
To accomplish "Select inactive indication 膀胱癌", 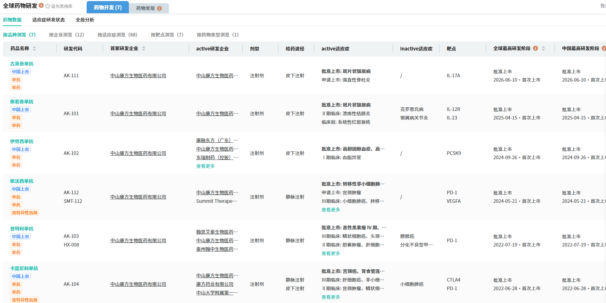I will 407,236.
